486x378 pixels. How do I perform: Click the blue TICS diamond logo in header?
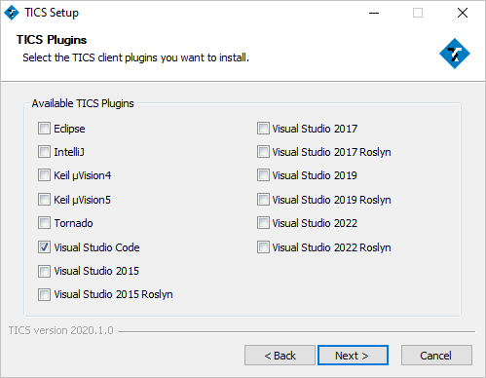[x=455, y=54]
